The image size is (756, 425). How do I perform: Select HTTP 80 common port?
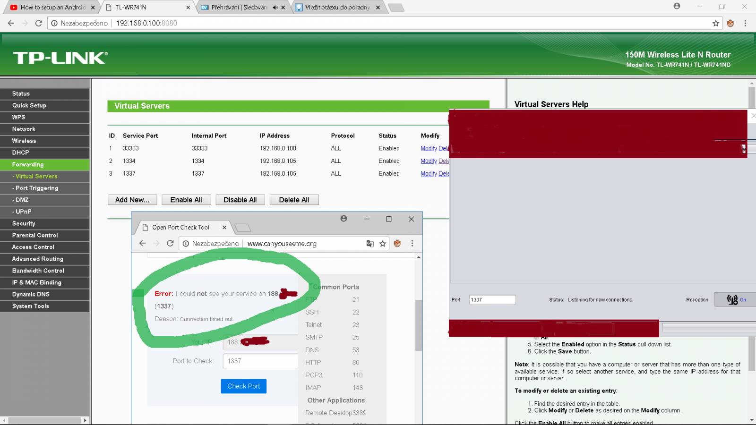[332, 362]
